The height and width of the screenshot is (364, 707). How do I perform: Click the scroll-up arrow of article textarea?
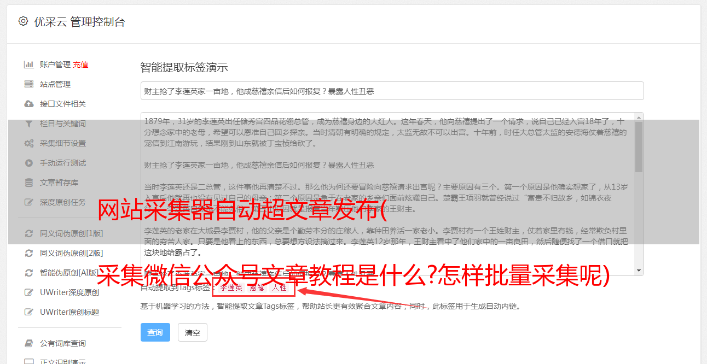tap(639, 117)
